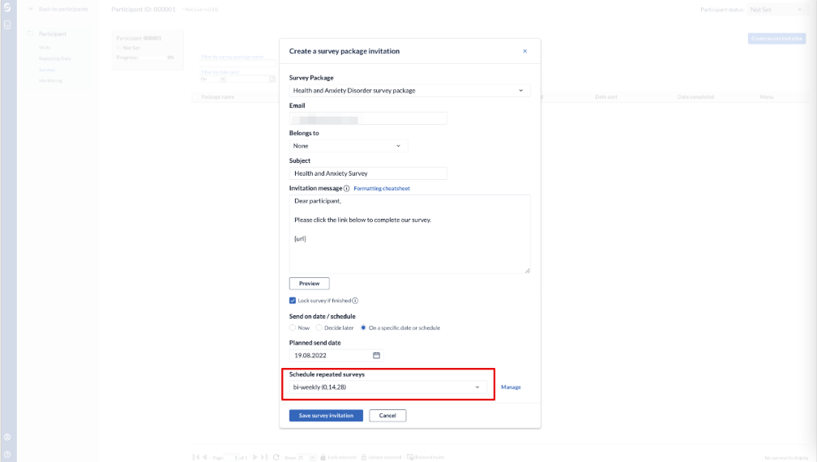Screen dimensions: 817x462
Task: Click the 'Filter by date sent' On dropdown
Action: tap(213, 79)
